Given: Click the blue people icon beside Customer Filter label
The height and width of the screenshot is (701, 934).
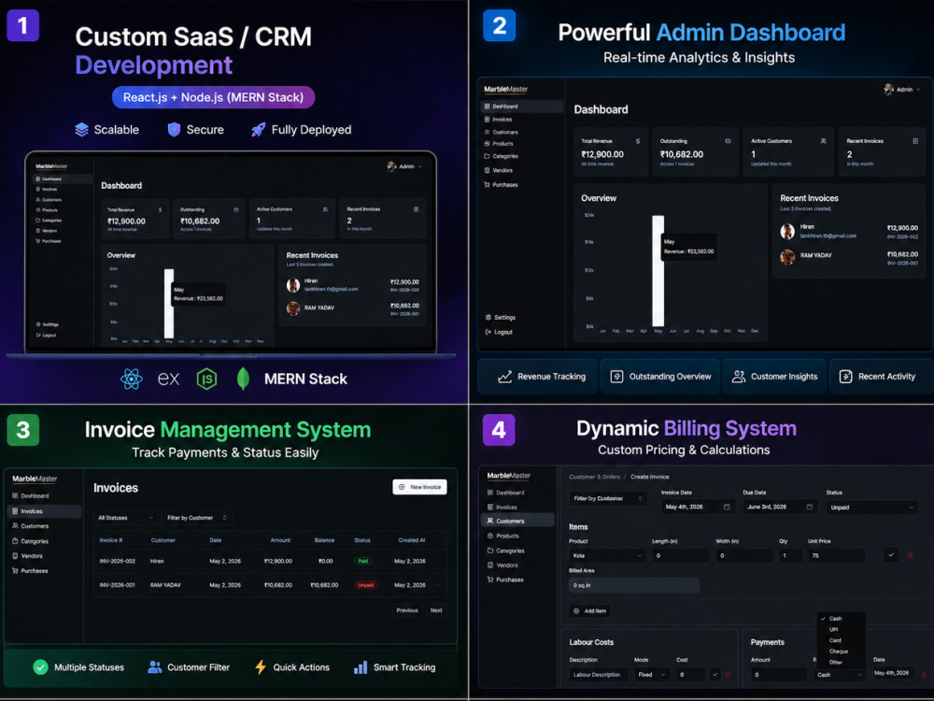Looking at the screenshot, I should click(155, 667).
